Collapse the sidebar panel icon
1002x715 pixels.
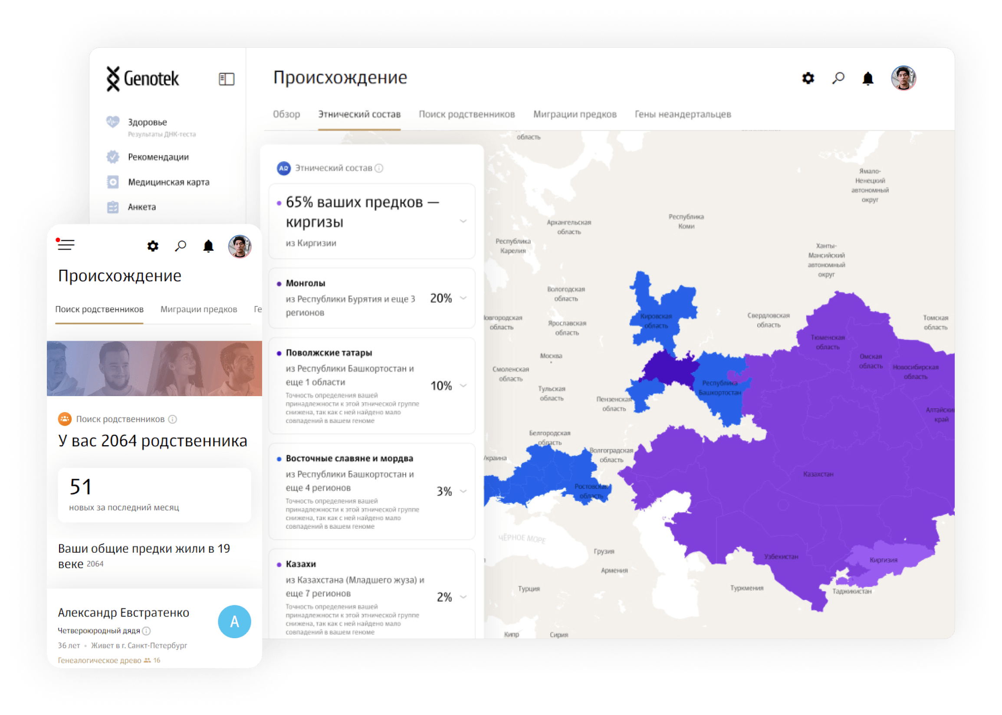(x=226, y=79)
